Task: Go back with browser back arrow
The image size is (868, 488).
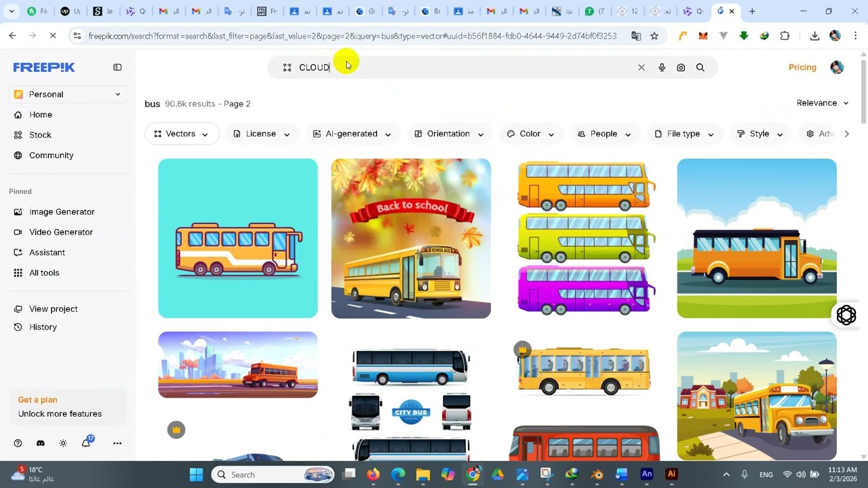Action: pos(12,36)
